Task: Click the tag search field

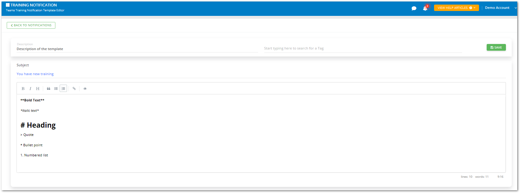Action: pyautogui.click(x=363, y=48)
